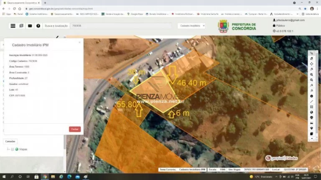Click the info identify tool in map toolbar

click(x=311, y=96)
